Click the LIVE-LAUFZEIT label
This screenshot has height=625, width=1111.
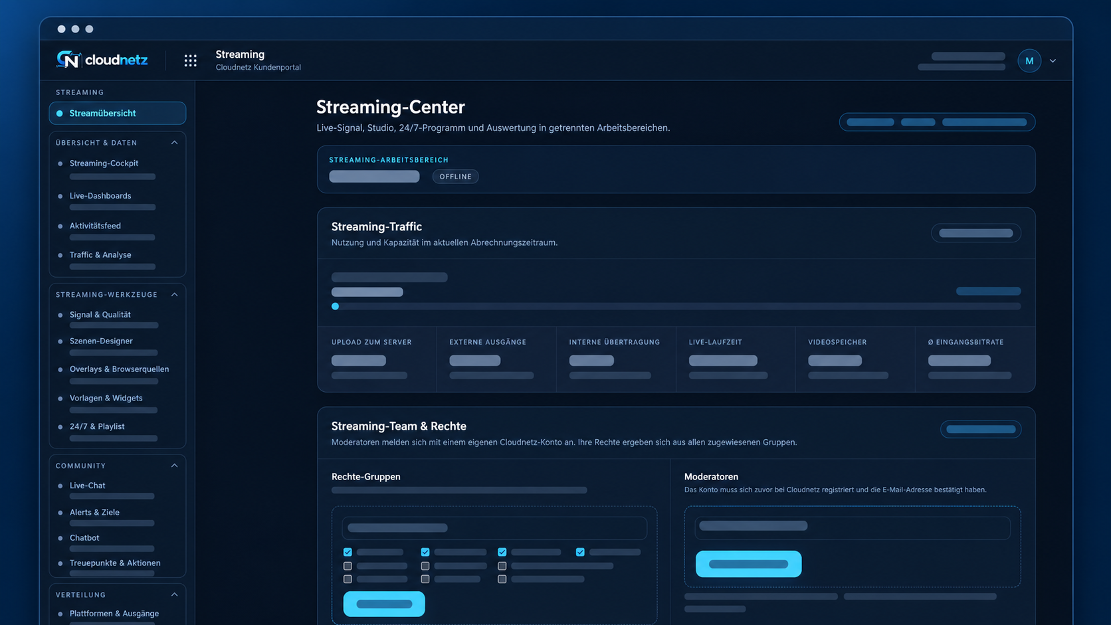pyautogui.click(x=716, y=342)
